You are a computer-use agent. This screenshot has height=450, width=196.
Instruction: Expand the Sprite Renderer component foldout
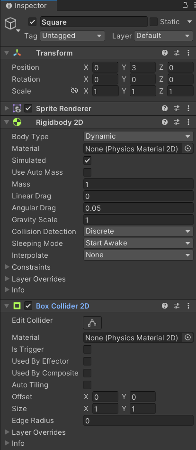[7, 109]
